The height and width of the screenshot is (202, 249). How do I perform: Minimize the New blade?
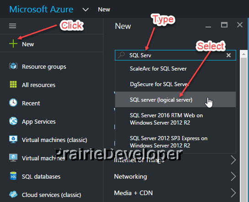click(208, 27)
